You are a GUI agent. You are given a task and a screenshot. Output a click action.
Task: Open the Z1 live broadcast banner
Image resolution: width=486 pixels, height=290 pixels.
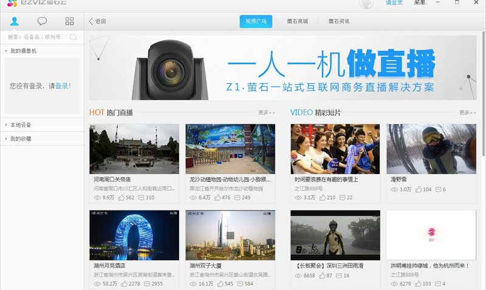[x=282, y=67]
